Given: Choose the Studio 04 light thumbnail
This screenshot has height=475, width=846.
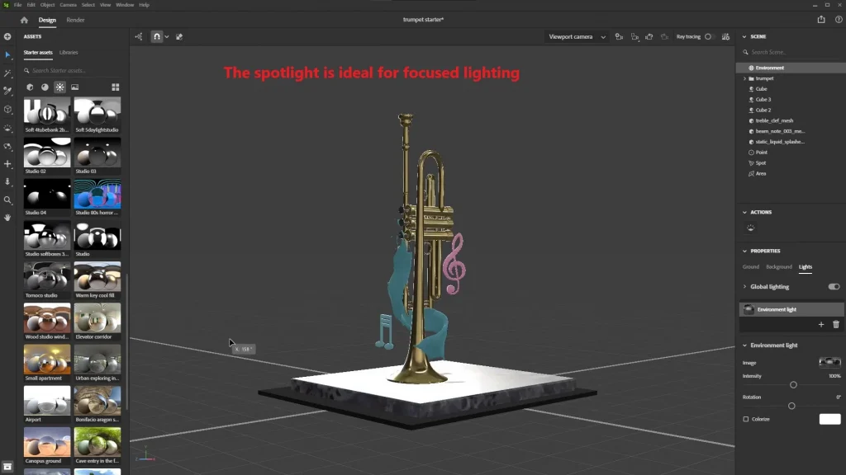Looking at the screenshot, I should (x=47, y=194).
